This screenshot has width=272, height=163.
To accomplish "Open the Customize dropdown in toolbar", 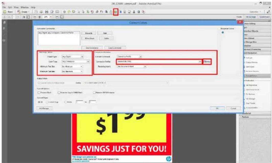I will [x=255, y=12].
